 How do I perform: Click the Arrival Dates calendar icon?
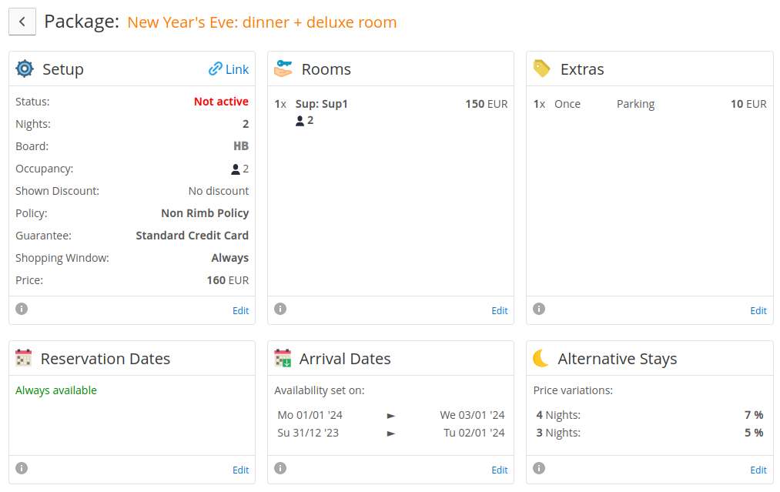(283, 358)
